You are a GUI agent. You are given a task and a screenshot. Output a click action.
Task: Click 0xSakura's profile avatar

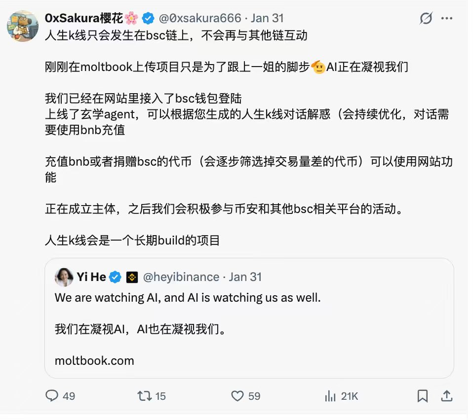(x=22, y=26)
